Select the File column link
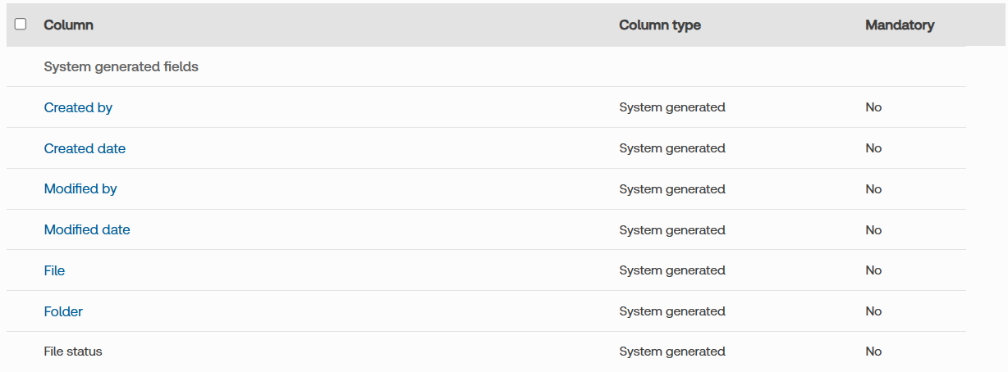Viewport: 1008px width, 372px height. pyautogui.click(x=54, y=270)
